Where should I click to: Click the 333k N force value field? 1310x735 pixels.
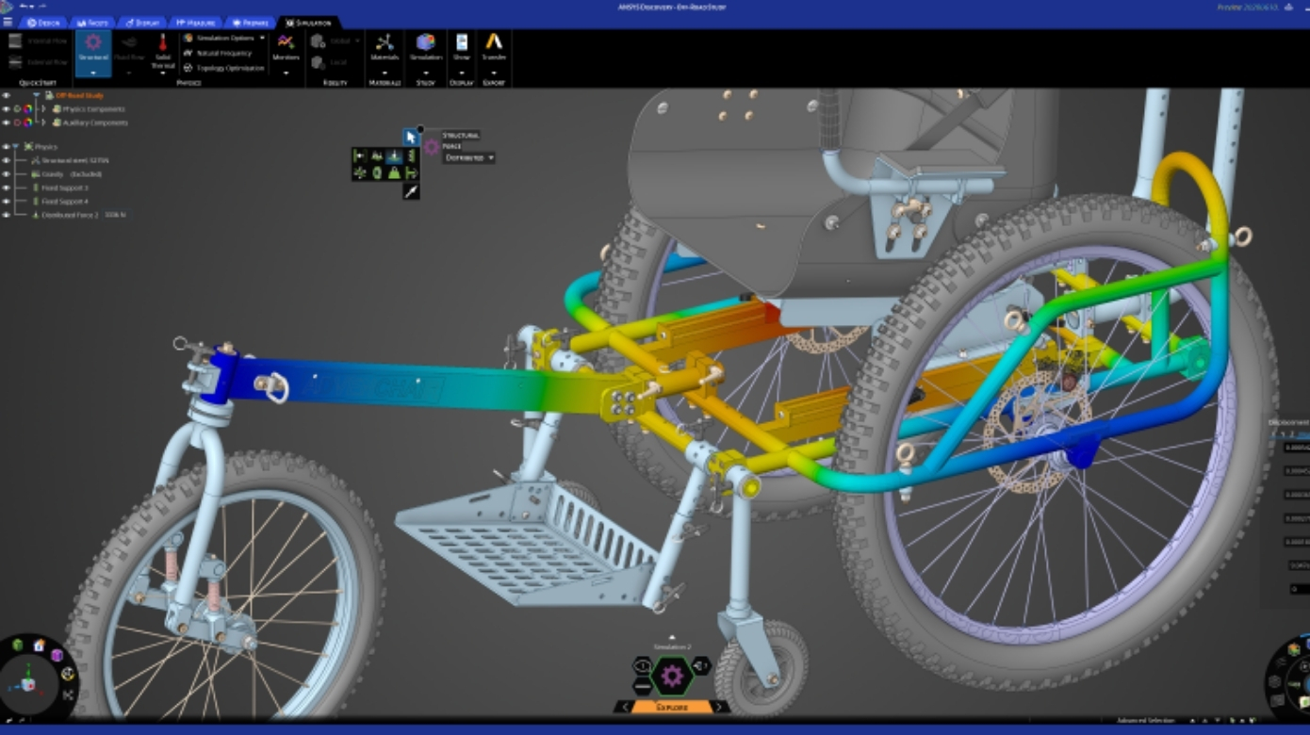pos(117,215)
